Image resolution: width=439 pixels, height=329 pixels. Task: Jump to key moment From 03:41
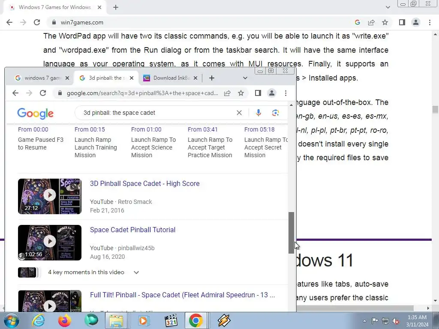(x=203, y=129)
